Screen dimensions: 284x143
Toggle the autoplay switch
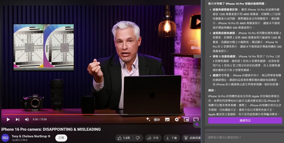(x=157, y=119)
